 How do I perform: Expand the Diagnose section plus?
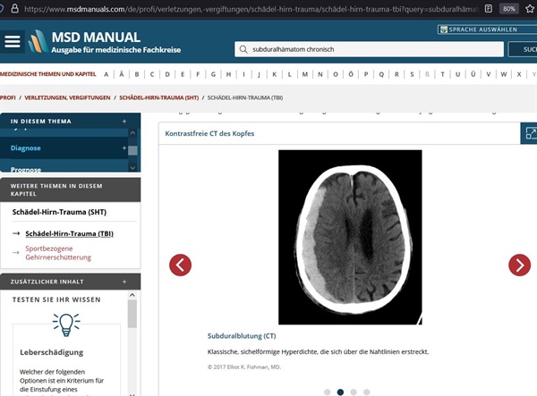coord(124,147)
